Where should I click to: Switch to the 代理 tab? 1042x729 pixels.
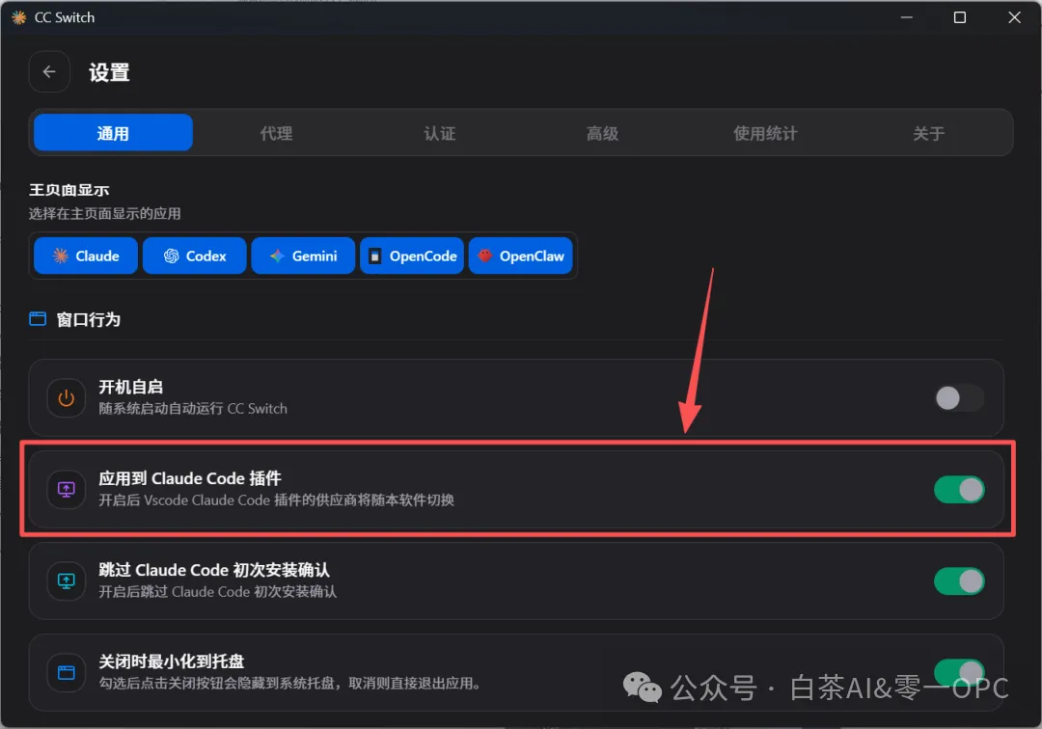point(277,133)
